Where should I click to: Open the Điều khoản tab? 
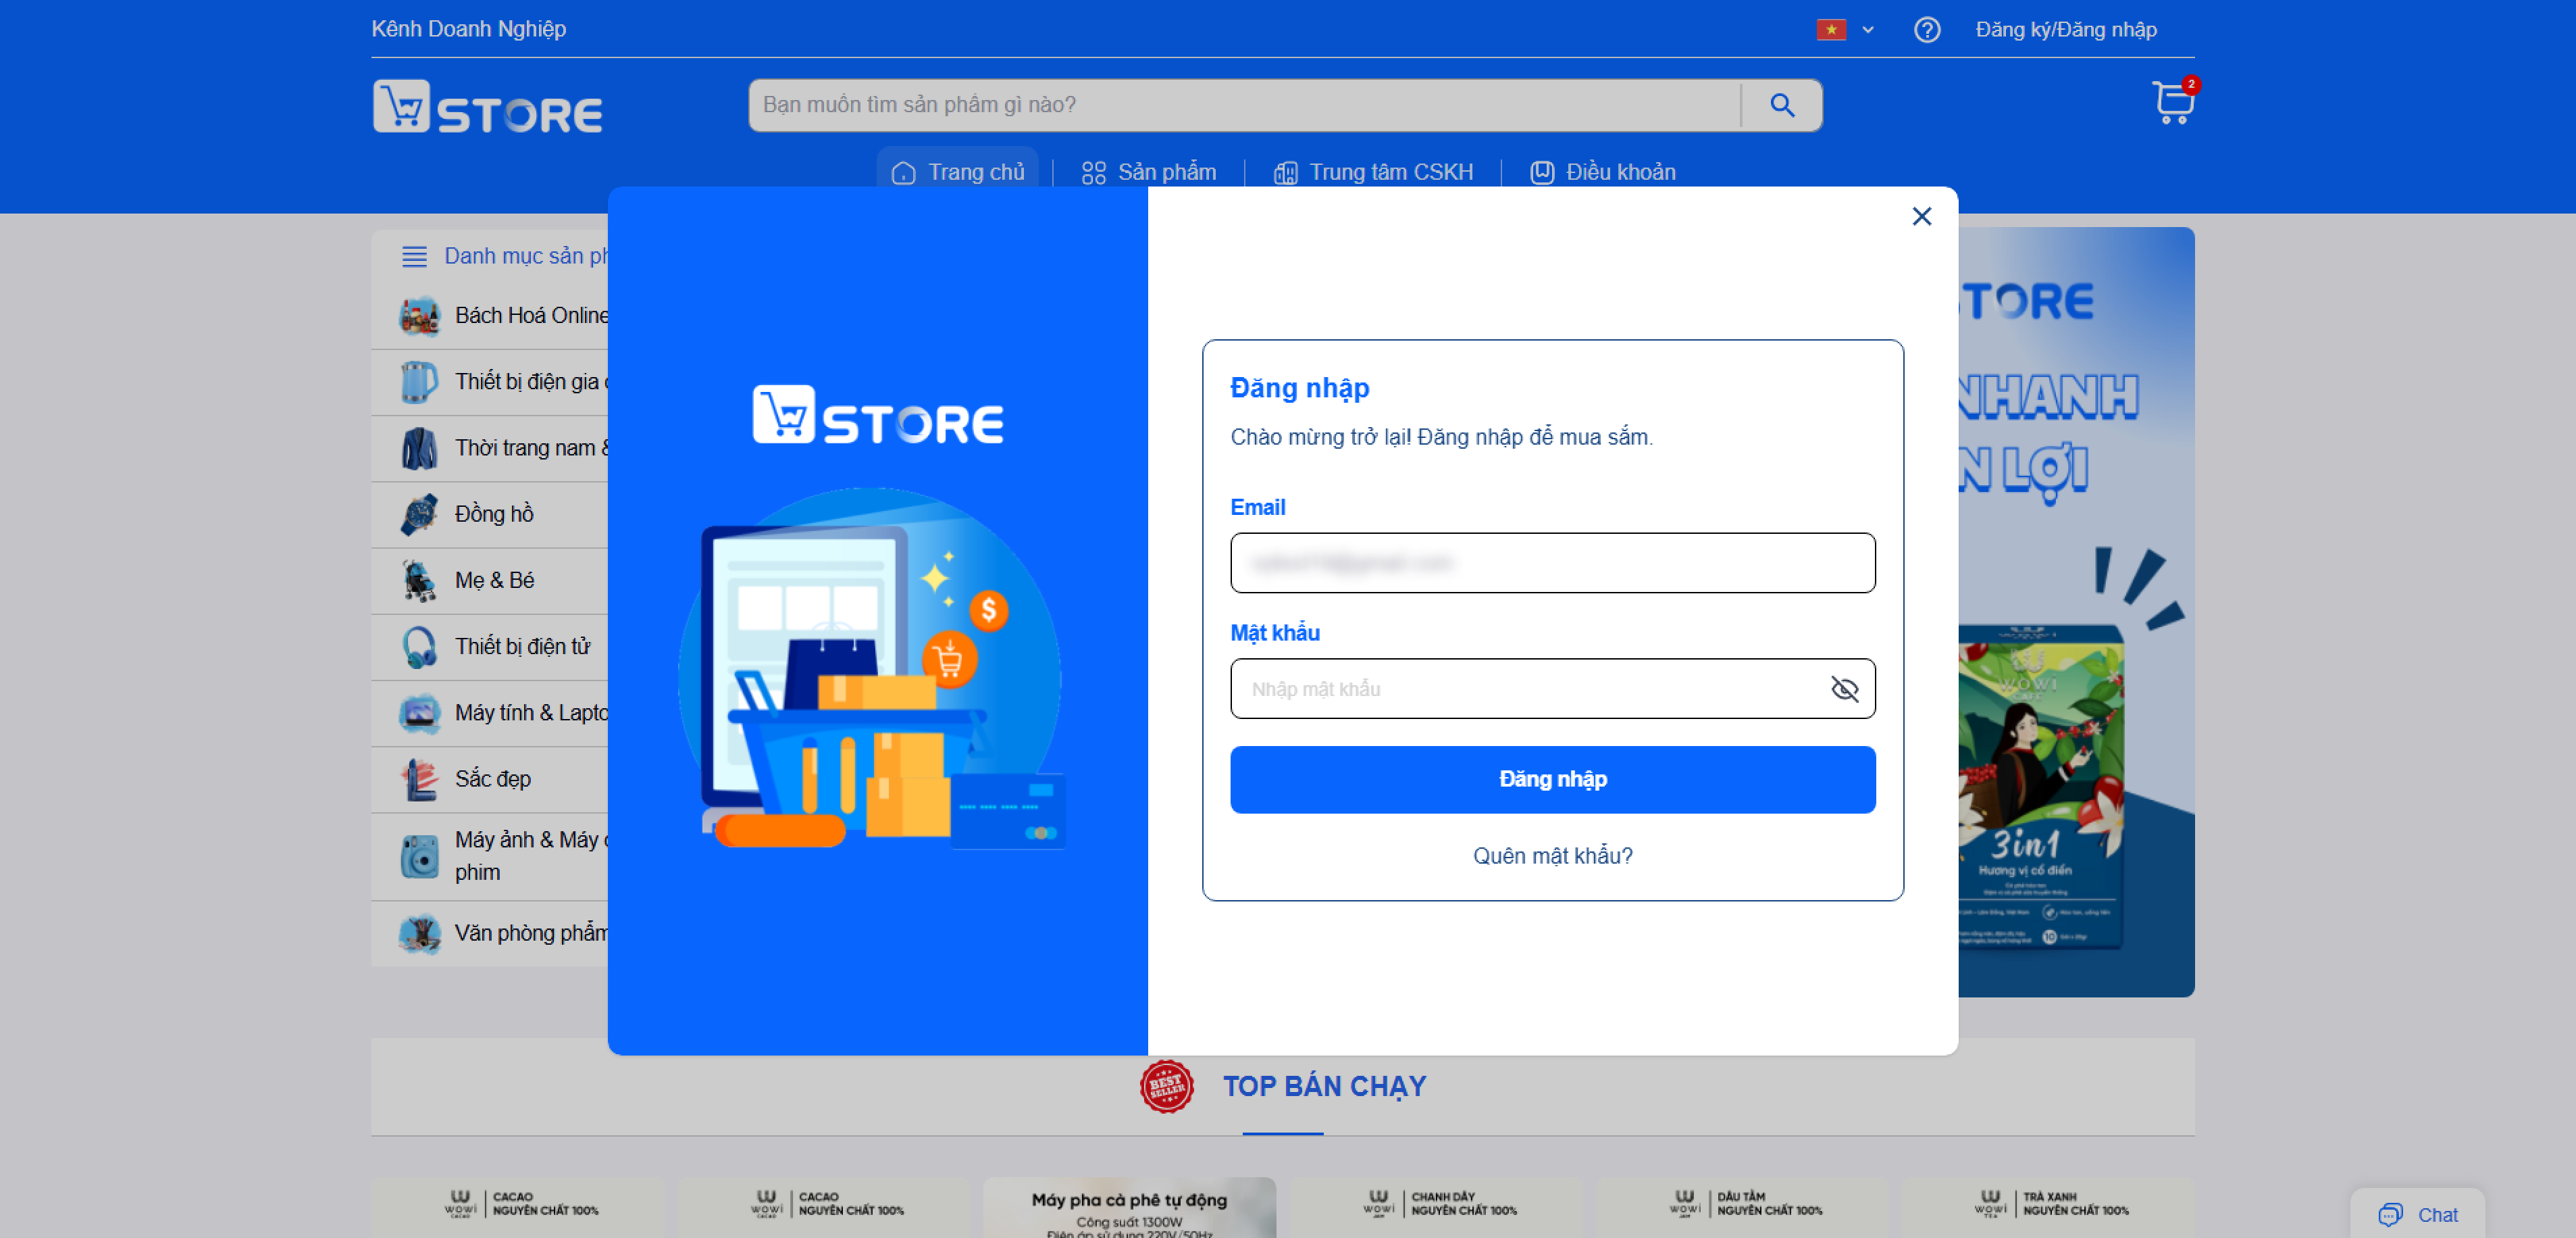tap(1603, 172)
